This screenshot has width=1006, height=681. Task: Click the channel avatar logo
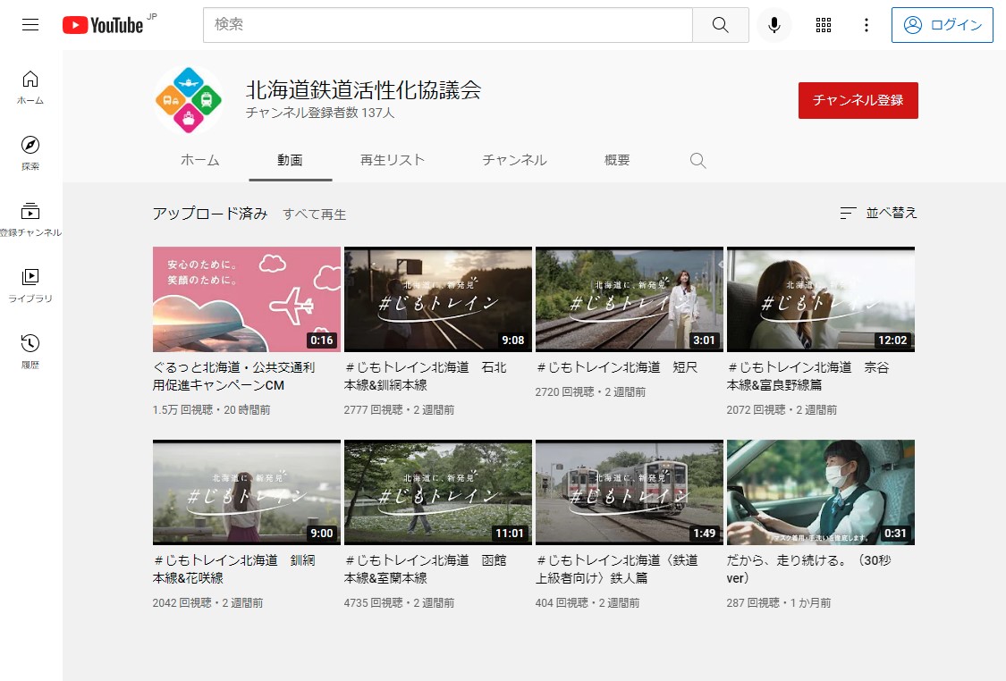click(189, 100)
